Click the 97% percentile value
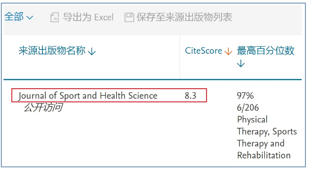309x171 pixels. pos(245,96)
